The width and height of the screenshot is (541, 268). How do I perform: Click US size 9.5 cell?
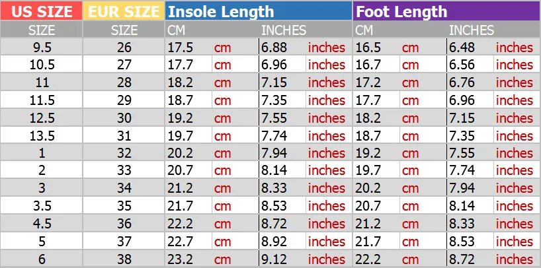(x=41, y=48)
